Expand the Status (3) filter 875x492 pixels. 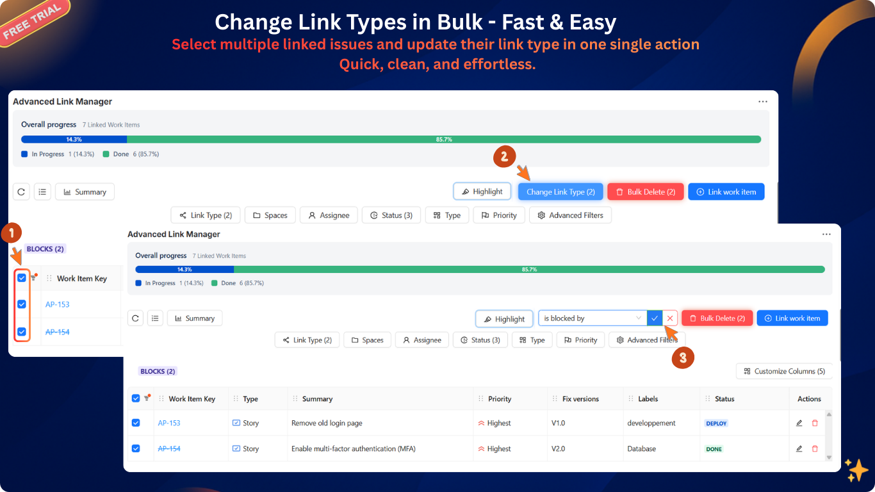click(x=480, y=340)
